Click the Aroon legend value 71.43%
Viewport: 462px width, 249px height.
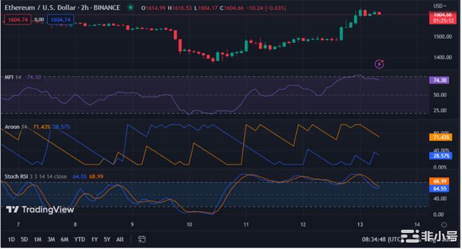point(42,127)
